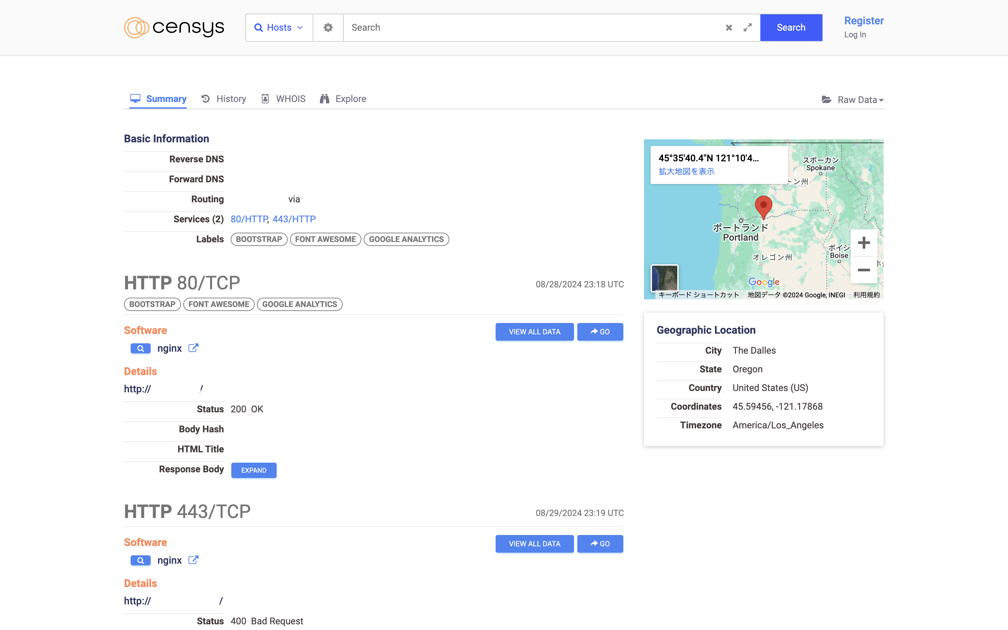Viewport: 1008px width, 630px height.
Task: Toggle the satellite view map thumbnail
Action: coord(664,277)
